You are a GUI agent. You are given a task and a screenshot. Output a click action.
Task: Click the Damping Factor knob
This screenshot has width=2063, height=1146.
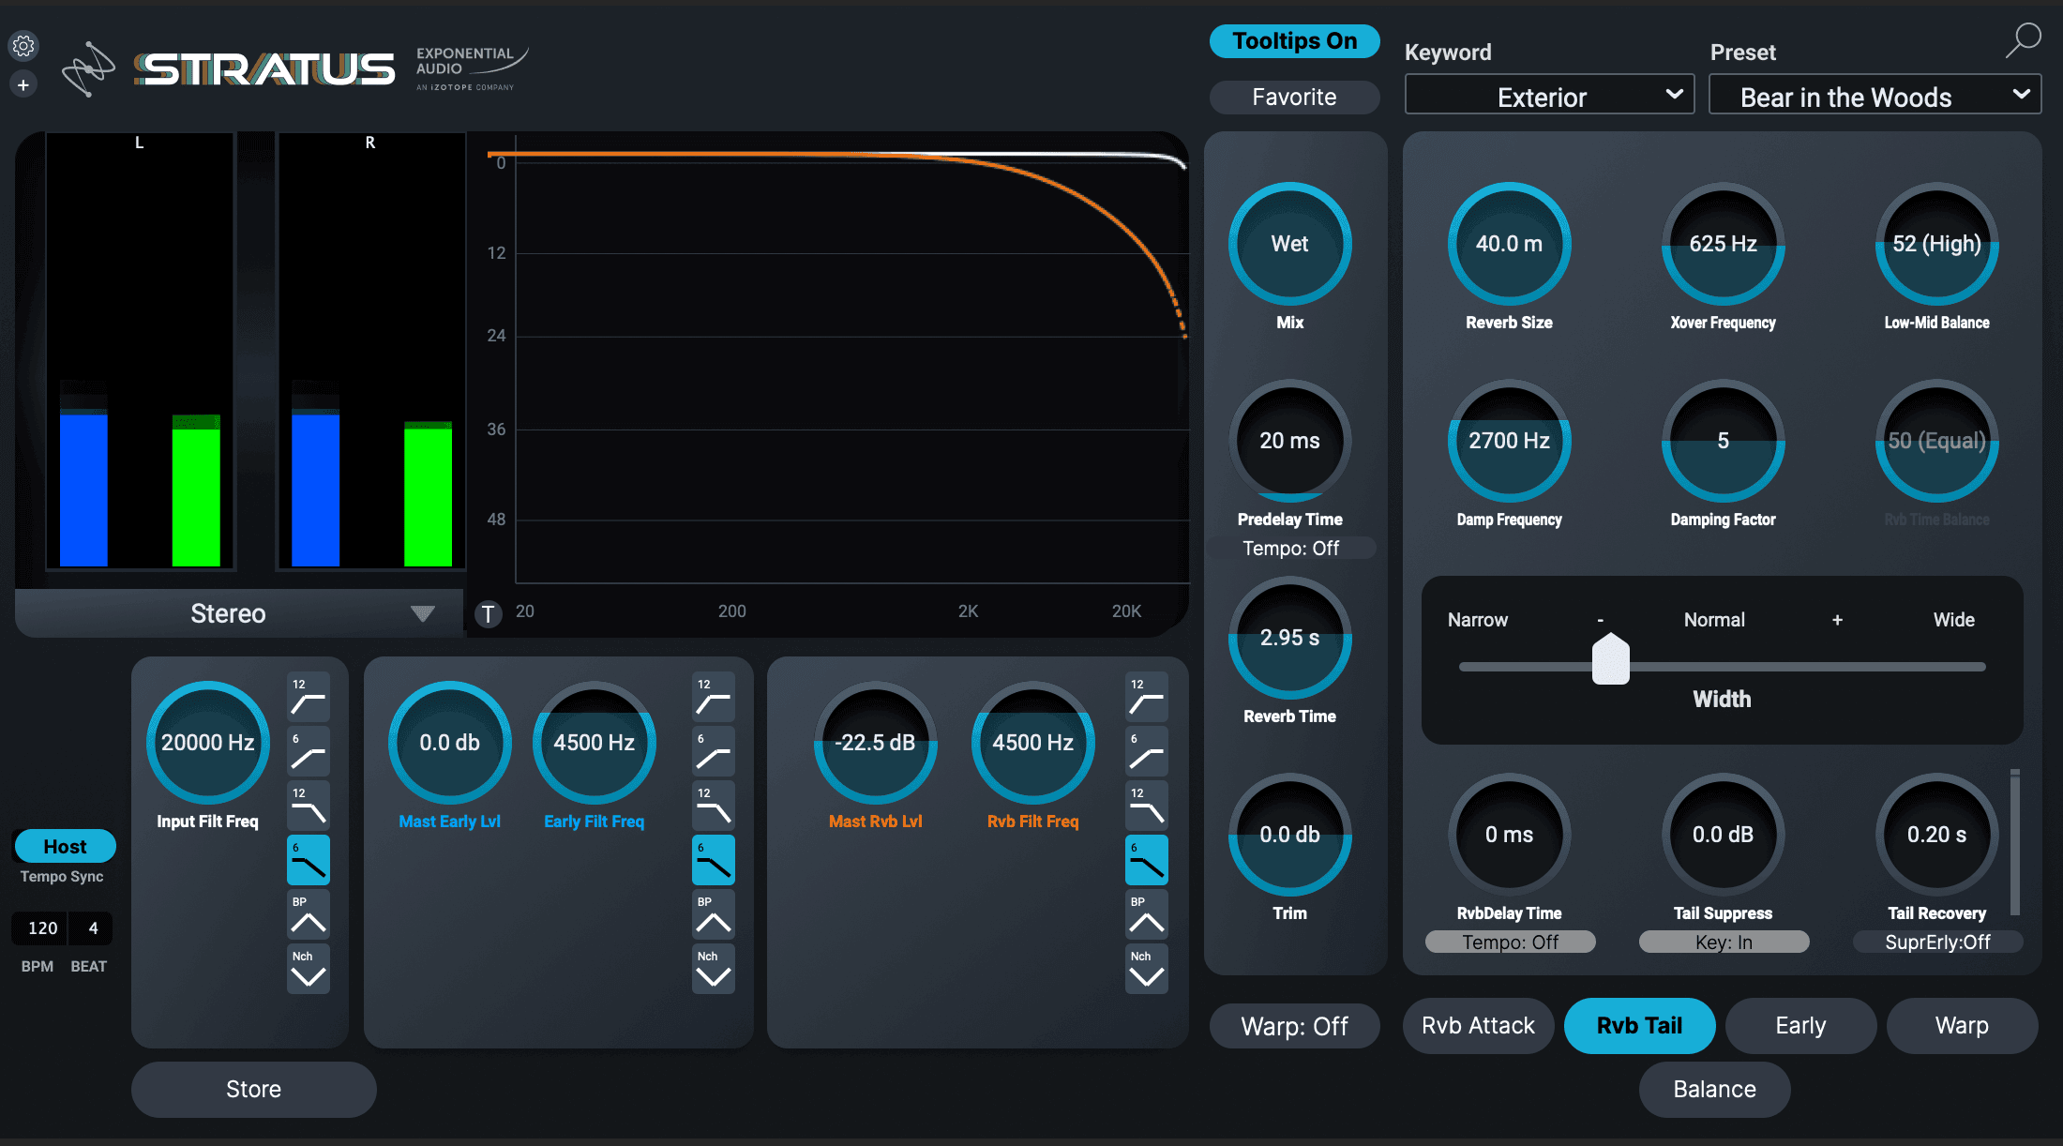(1724, 441)
